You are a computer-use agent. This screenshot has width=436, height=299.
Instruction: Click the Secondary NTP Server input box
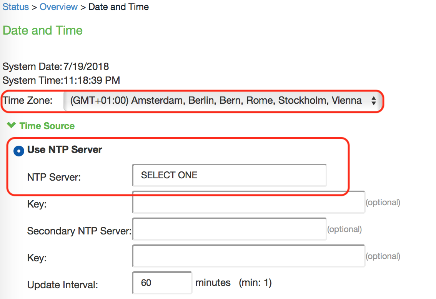tap(229, 229)
